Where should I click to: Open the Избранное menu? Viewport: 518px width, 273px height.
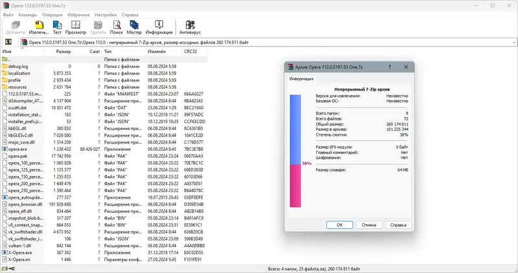tap(78, 15)
